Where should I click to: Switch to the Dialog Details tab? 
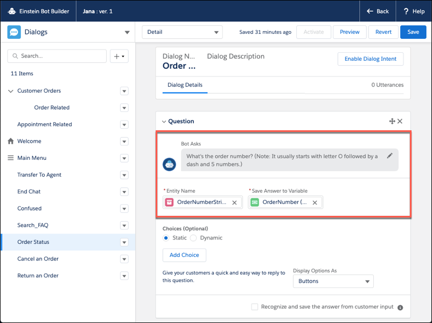point(185,85)
